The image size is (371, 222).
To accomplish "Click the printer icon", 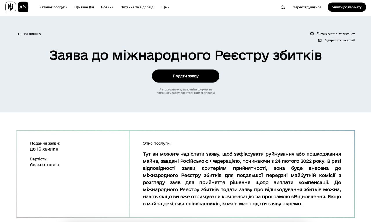I will point(312,33).
